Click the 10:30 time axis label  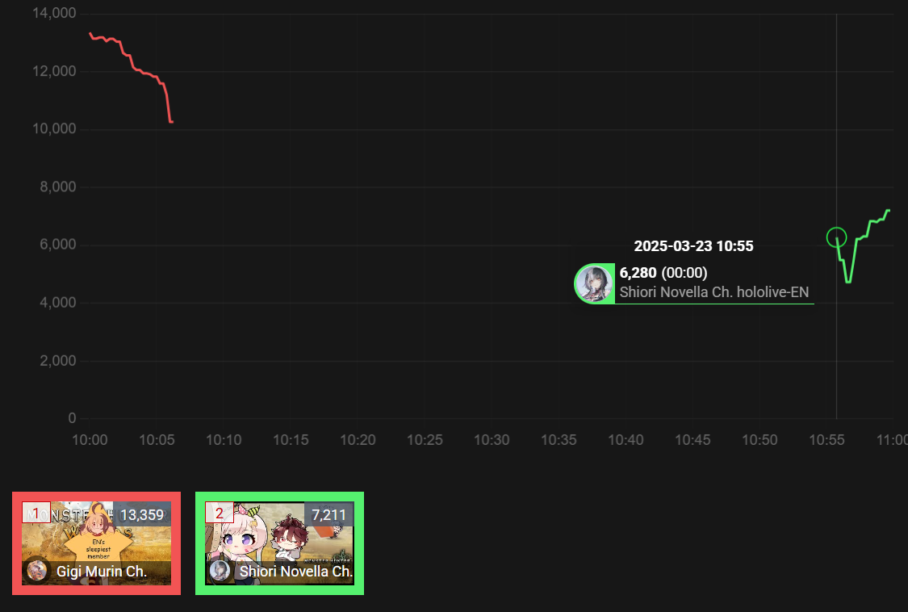492,440
